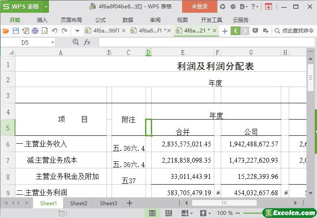Viewport: 317px width, 218px height.
Task: Switch to normal view icon in status bar
Action: click(152, 213)
